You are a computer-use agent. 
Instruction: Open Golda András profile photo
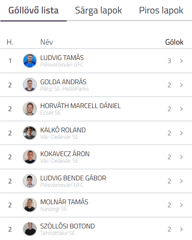click(x=30, y=85)
